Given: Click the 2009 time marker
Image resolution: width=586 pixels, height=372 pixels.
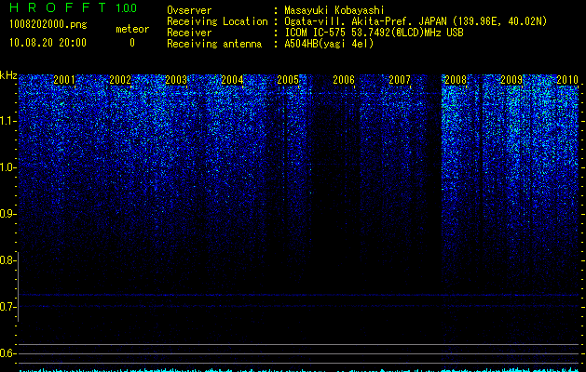Looking at the screenshot, I should 511,80.
